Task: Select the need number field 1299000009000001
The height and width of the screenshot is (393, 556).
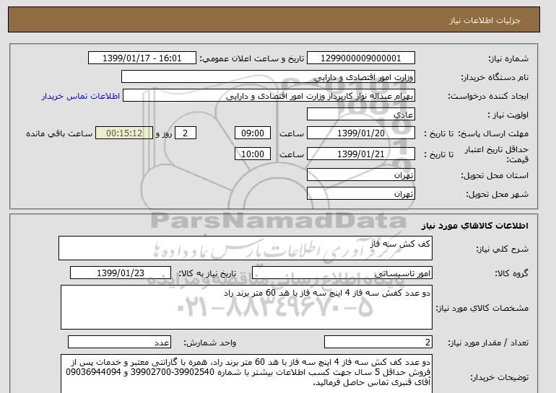Action: pyautogui.click(x=360, y=58)
